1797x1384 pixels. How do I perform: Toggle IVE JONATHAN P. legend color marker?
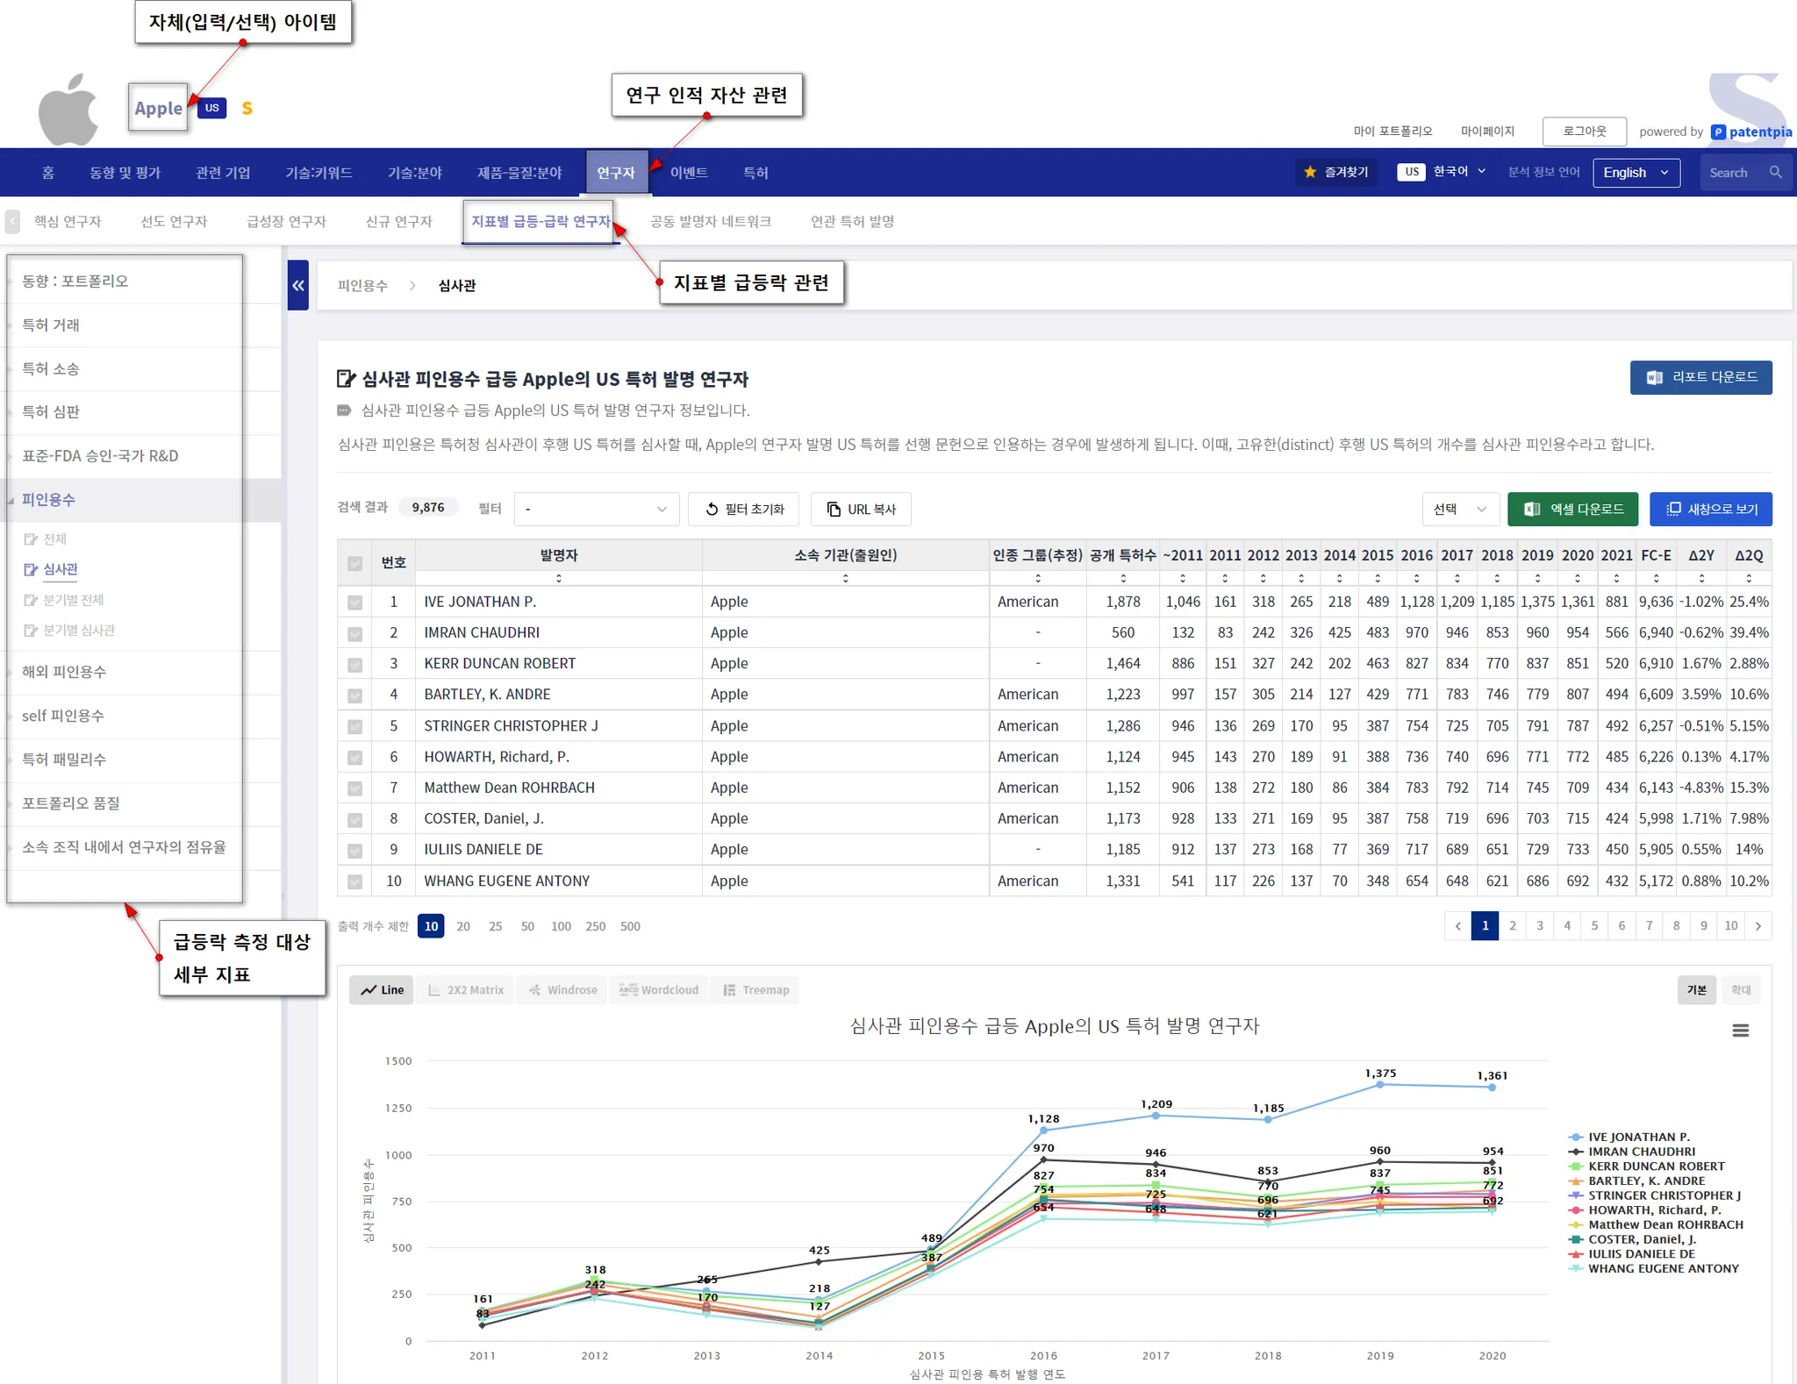(x=1576, y=1137)
